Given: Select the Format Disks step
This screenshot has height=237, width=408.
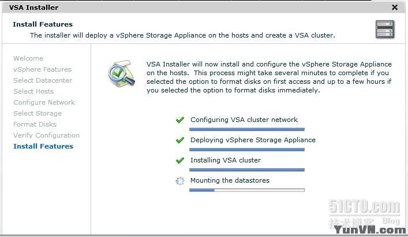Looking at the screenshot, I should [x=35, y=124].
